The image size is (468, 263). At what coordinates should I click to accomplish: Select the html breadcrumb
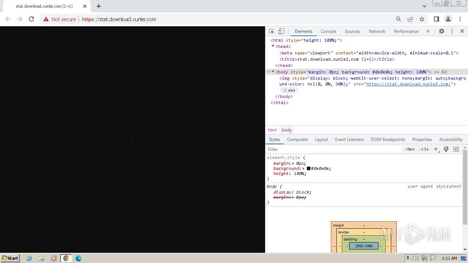click(272, 130)
